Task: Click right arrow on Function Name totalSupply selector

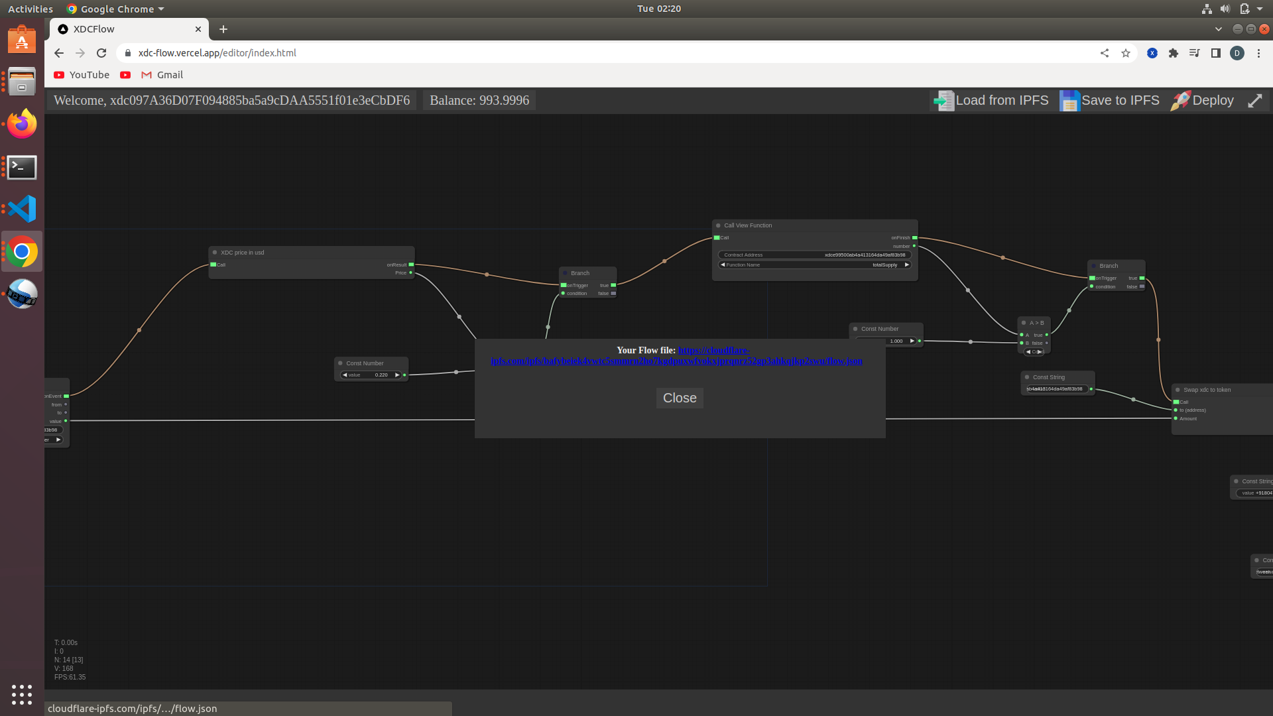Action: coord(907,265)
